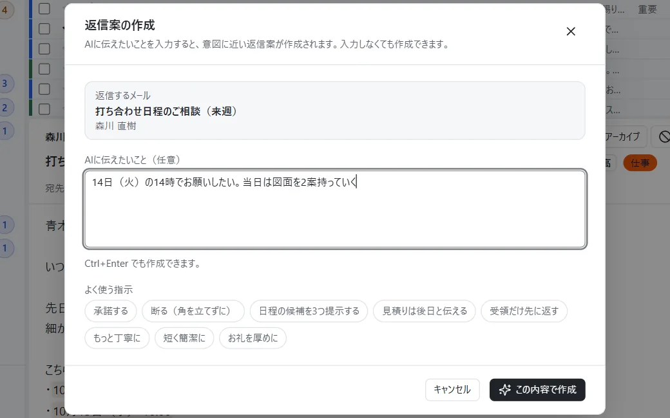Choose 見積りは後日と伝える chip
Screen dimensions: 670x418
click(424, 311)
